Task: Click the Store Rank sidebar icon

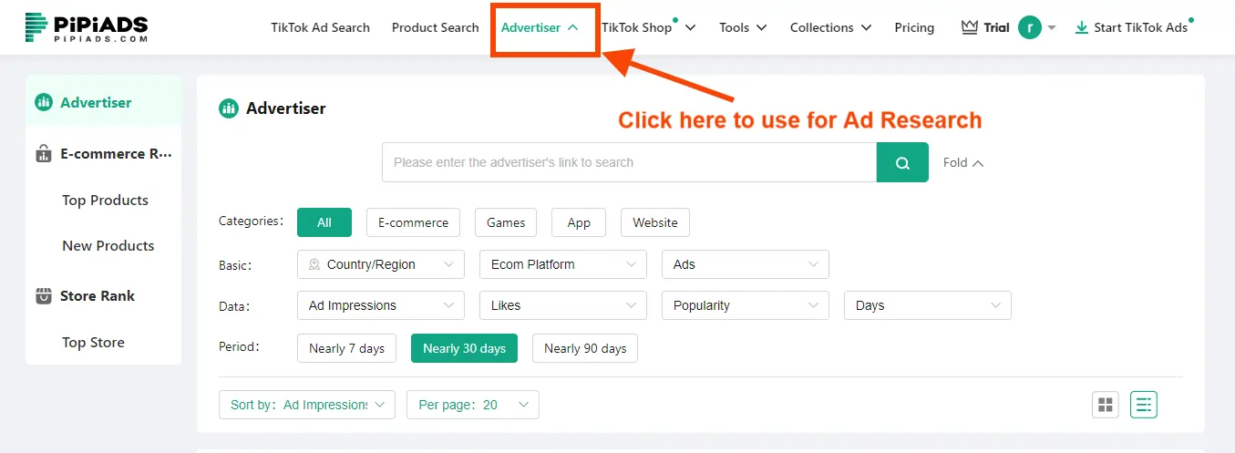Action: click(x=44, y=296)
